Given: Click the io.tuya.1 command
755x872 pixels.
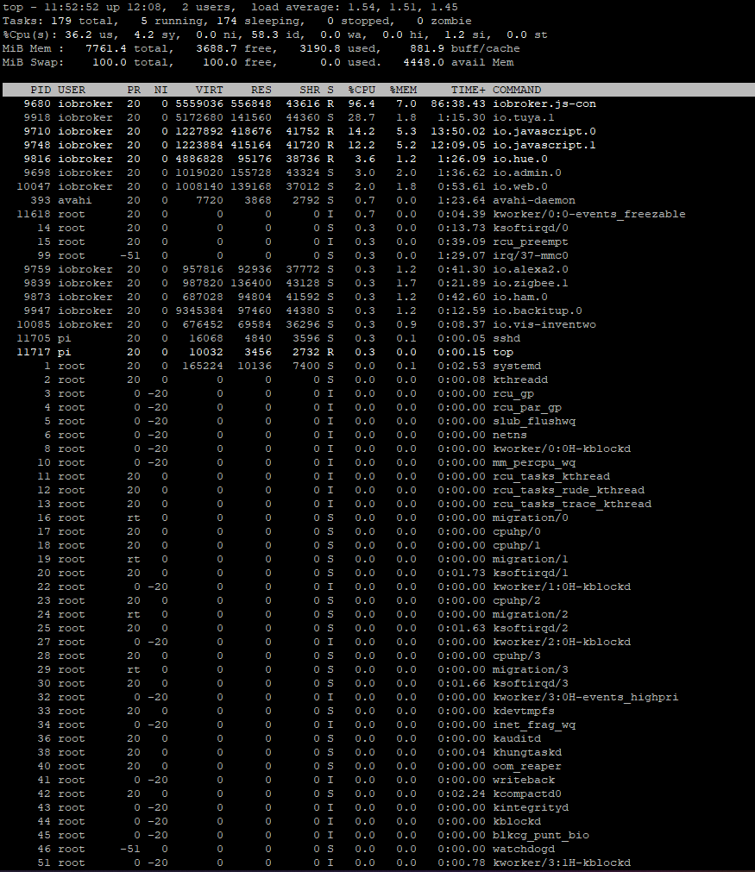Looking at the screenshot, I should pyautogui.click(x=524, y=118).
